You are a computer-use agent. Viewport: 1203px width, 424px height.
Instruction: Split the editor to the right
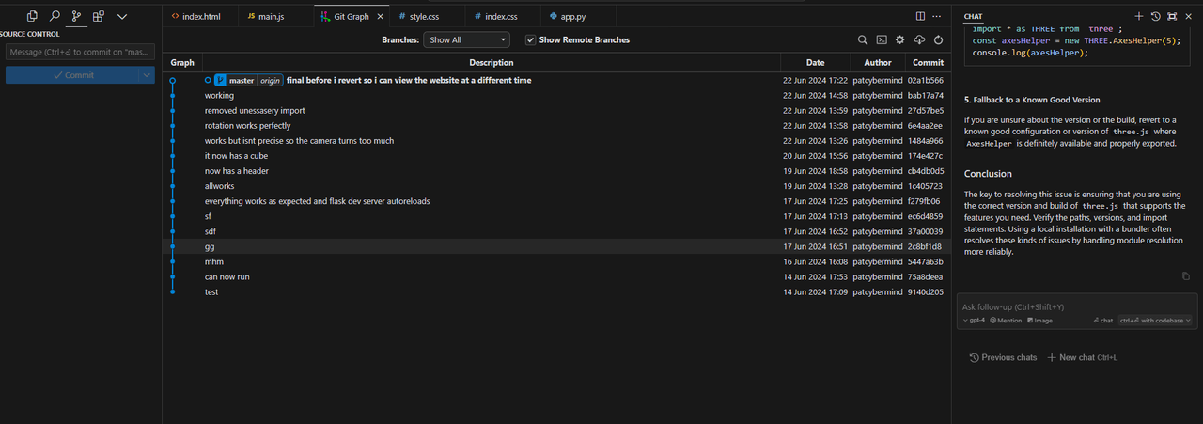tap(920, 16)
